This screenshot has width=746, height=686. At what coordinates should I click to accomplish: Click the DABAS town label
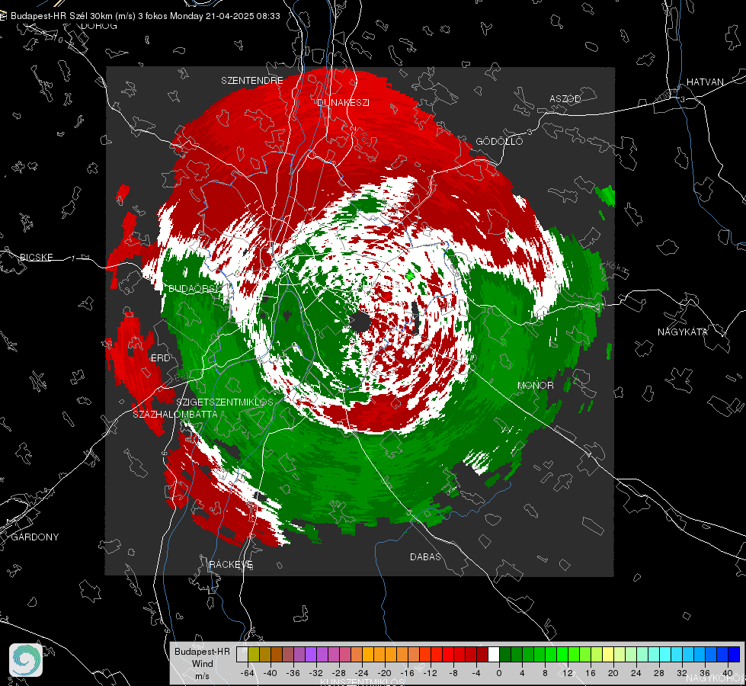(x=425, y=557)
